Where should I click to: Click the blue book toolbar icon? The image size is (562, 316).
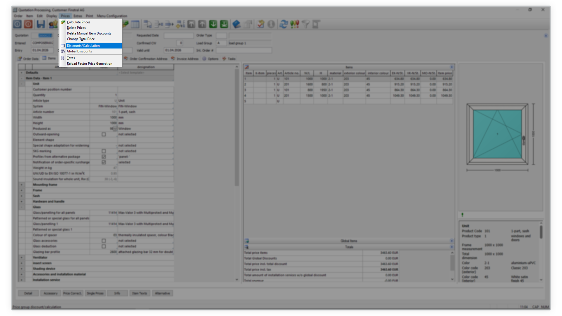pos(237,24)
